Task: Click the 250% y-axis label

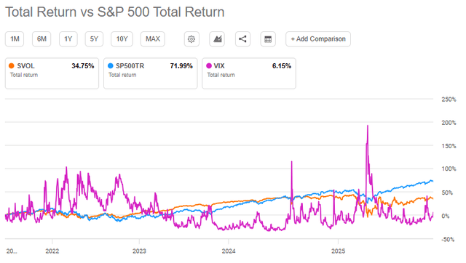Action: pyautogui.click(x=449, y=100)
